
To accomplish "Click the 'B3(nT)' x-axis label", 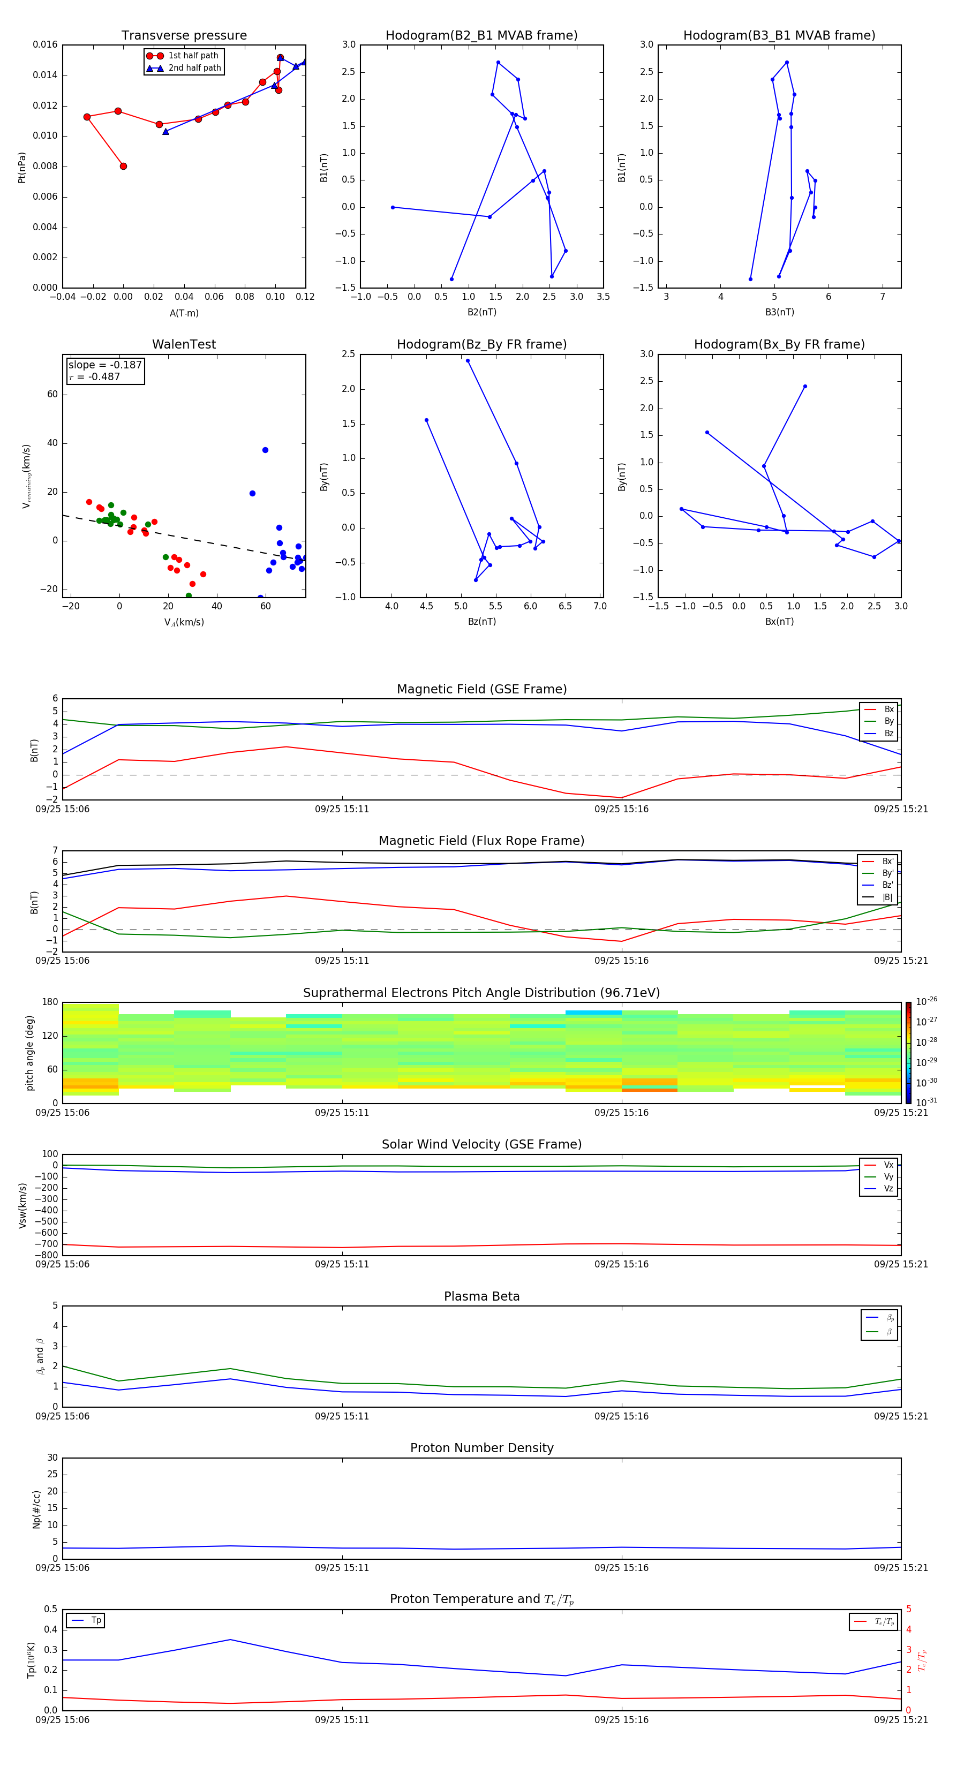I will click(x=779, y=312).
